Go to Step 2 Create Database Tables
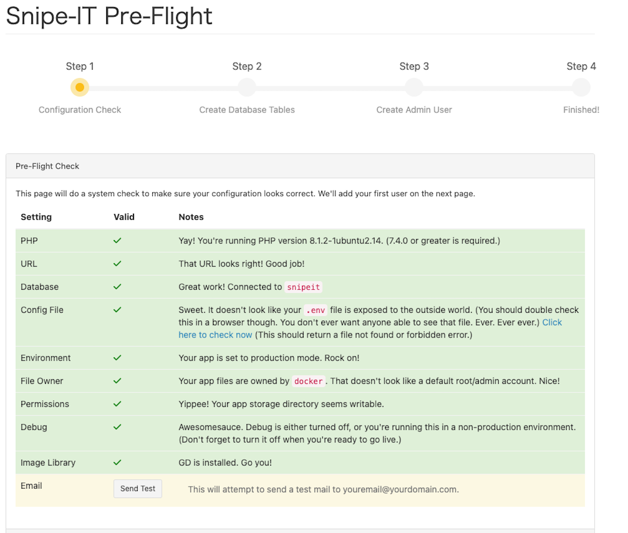This screenshot has height=533, width=628. pos(246,87)
